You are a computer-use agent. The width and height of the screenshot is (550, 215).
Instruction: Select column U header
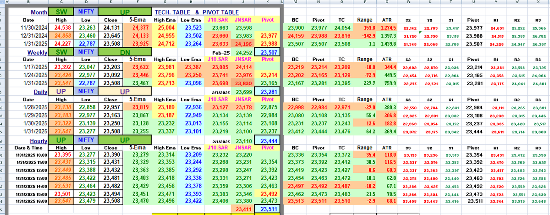[473, 3]
